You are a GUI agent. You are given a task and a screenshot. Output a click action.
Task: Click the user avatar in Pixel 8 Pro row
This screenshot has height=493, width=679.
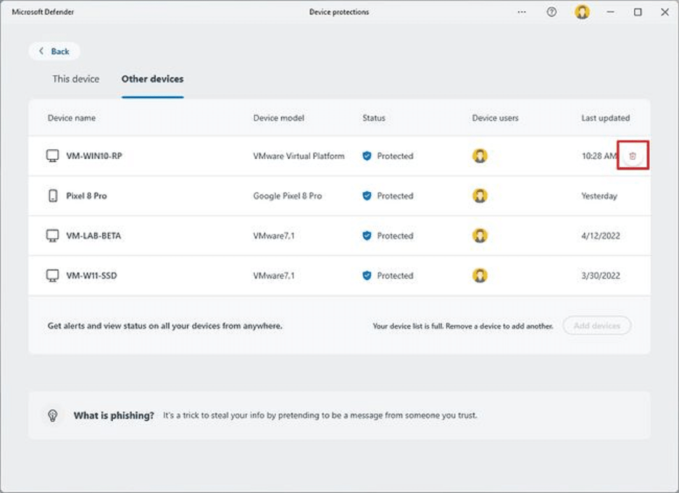pos(479,196)
